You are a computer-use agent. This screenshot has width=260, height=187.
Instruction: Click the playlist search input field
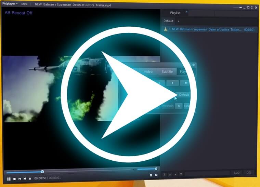207,174
